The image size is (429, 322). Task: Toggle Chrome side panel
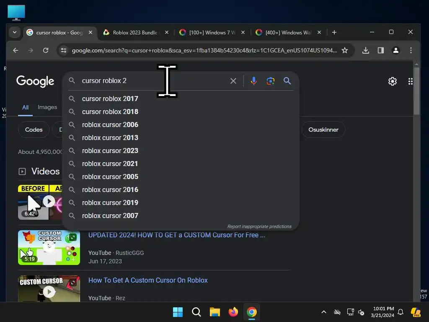pos(381,50)
